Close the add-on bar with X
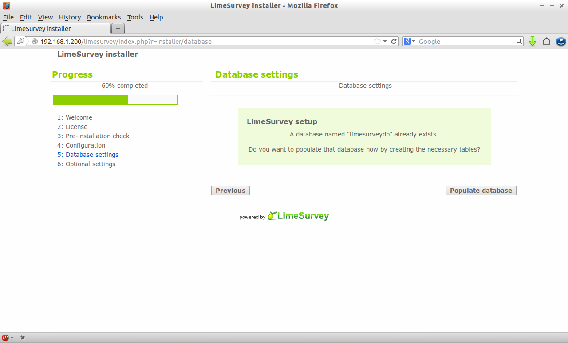568x343 pixels. 23,338
